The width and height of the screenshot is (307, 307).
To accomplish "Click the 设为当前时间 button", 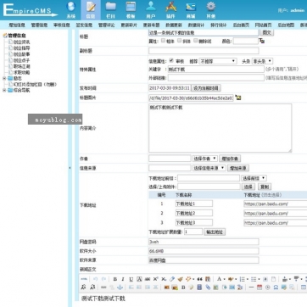I will coord(206,88).
